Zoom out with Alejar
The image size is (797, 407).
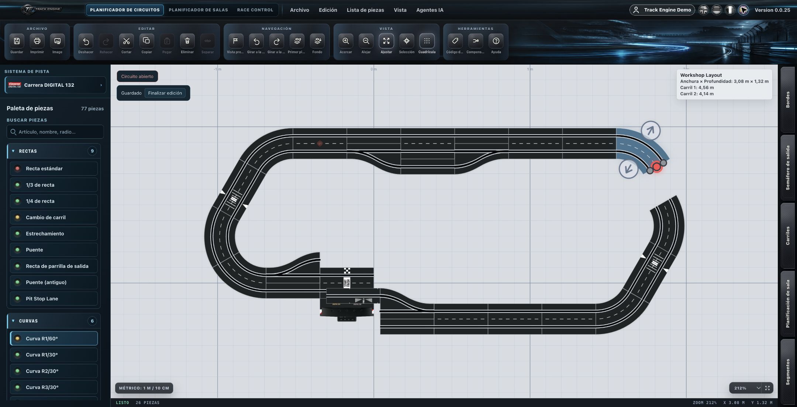[x=366, y=41]
